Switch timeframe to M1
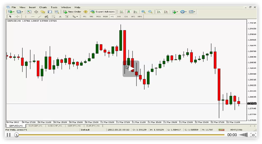Viewport: 262px width, 144px height. (85, 17)
